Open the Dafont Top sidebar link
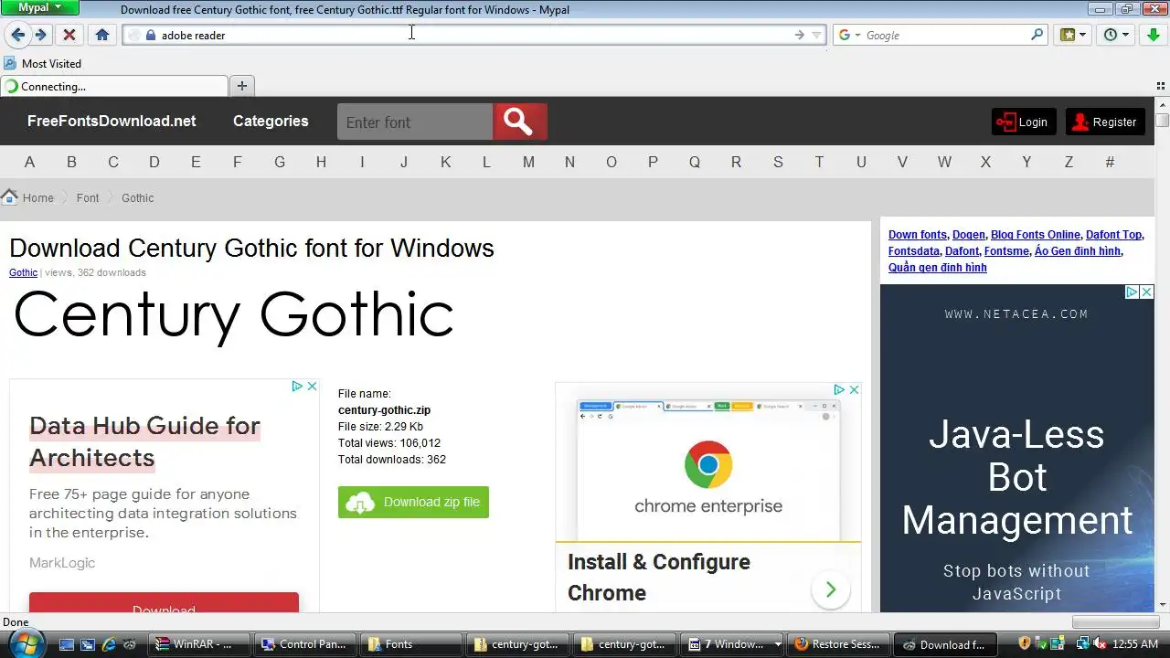1170x658 pixels. pos(1113,235)
